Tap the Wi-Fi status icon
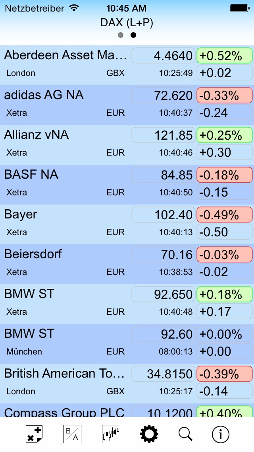Screen dimensions: 254x452 tap(74, 8)
